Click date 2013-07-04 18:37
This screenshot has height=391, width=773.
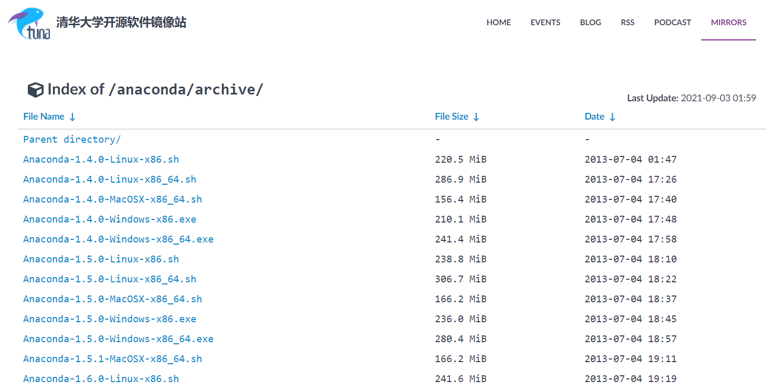pyautogui.click(x=631, y=299)
